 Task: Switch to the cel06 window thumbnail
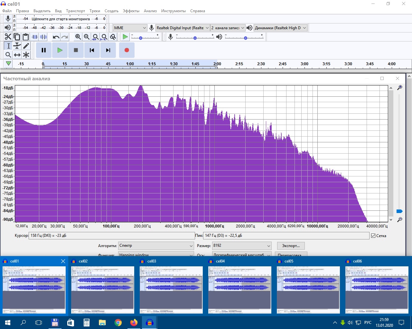point(377,286)
